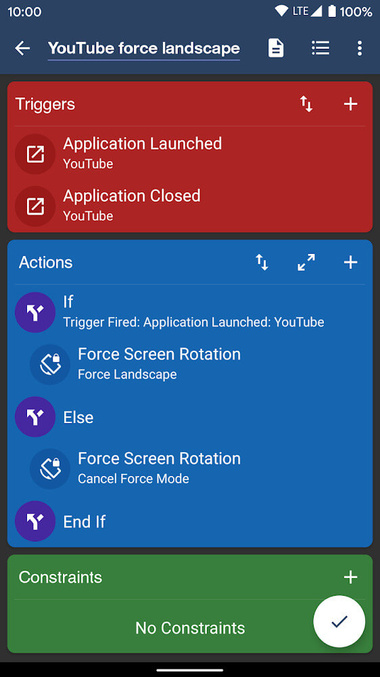This screenshot has height=677, width=380.
Task: Tap the Application Launched trigger icon
Action: (35, 154)
